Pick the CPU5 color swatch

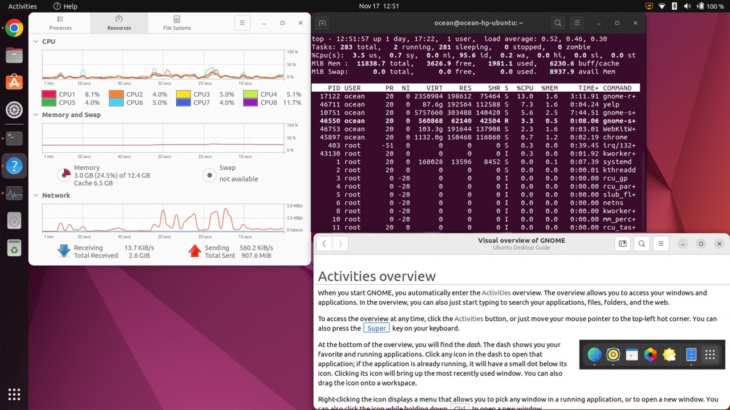pyautogui.click(x=49, y=102)
